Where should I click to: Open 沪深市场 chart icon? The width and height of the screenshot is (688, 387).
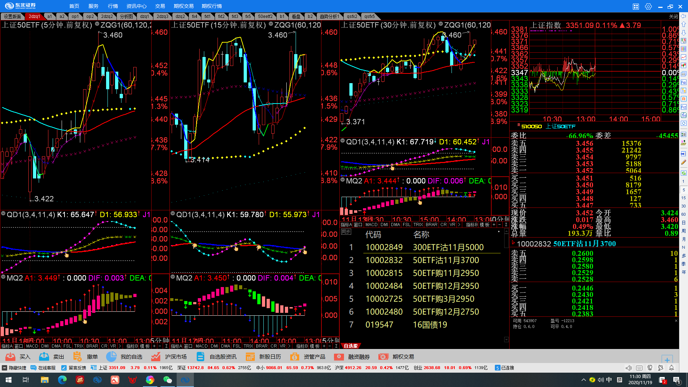click(156, 357)
